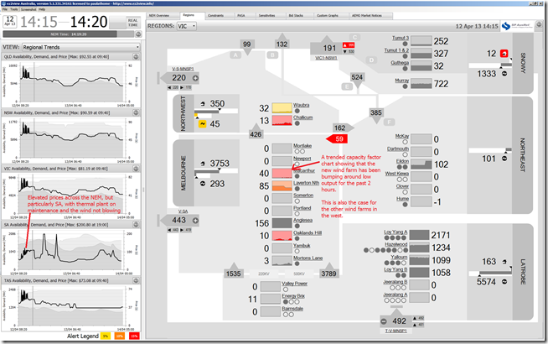Click the orange 10% alert legend swatch
The width and height of the screenshot is (548, 344).
click(120, 336)
